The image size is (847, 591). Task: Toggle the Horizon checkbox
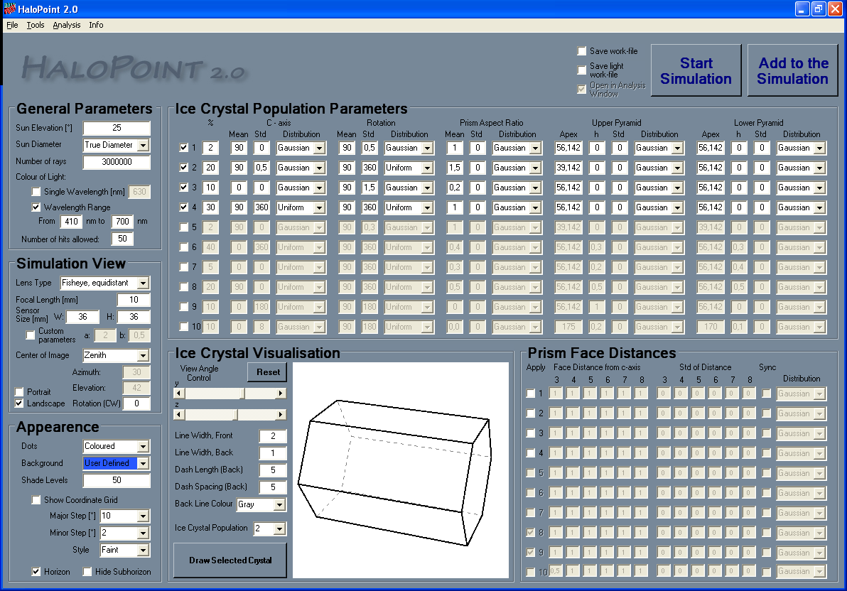(x=36, y=571)
